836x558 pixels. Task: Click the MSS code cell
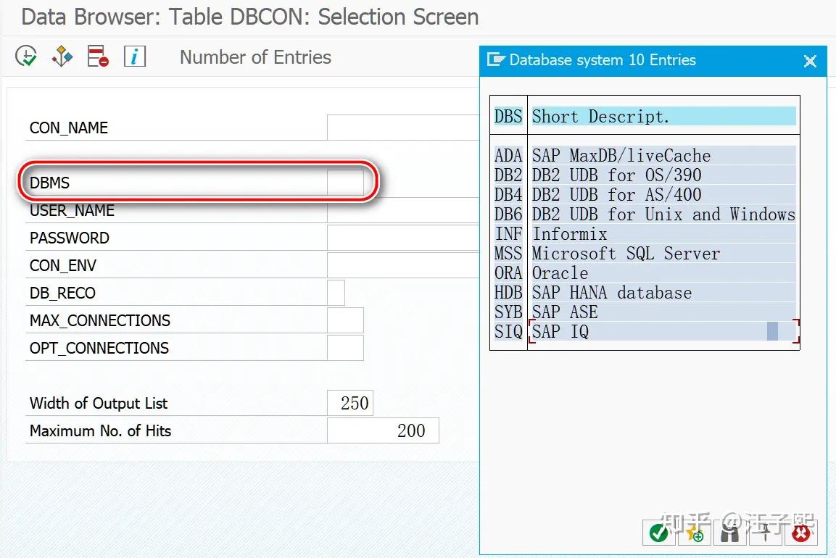[508, 253]
